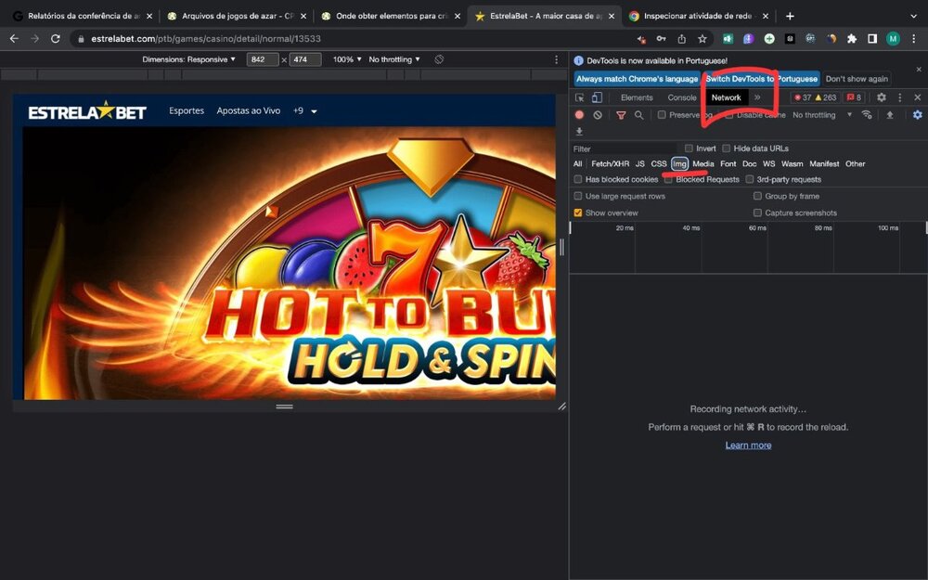
Task: Click the error and warning counter
Action: (x=816, y=97)
